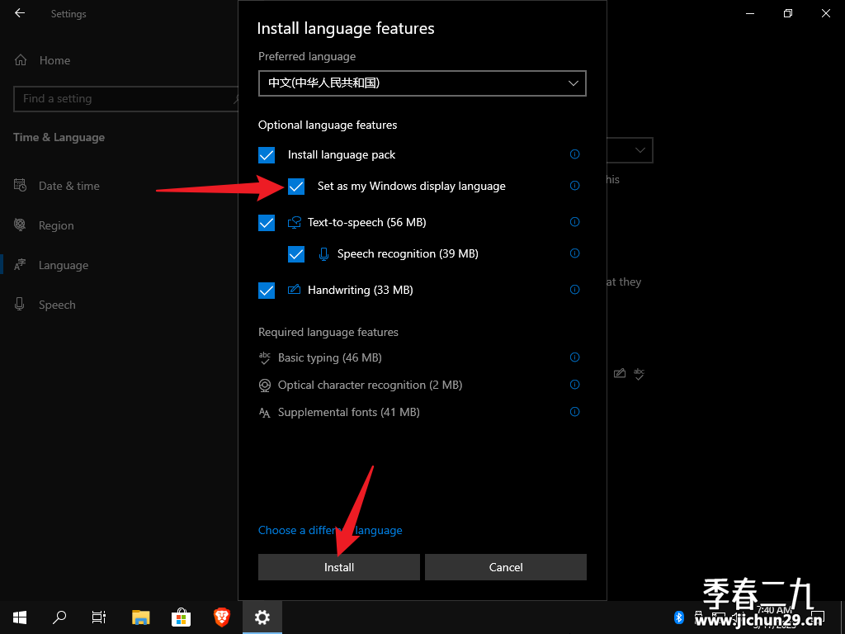
Task: Focus the Find a setting search box
Action: [125, 99]
